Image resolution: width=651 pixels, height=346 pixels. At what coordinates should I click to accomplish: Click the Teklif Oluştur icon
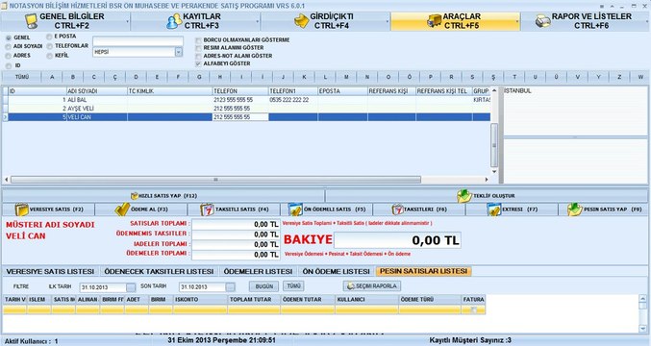[464, 196]
